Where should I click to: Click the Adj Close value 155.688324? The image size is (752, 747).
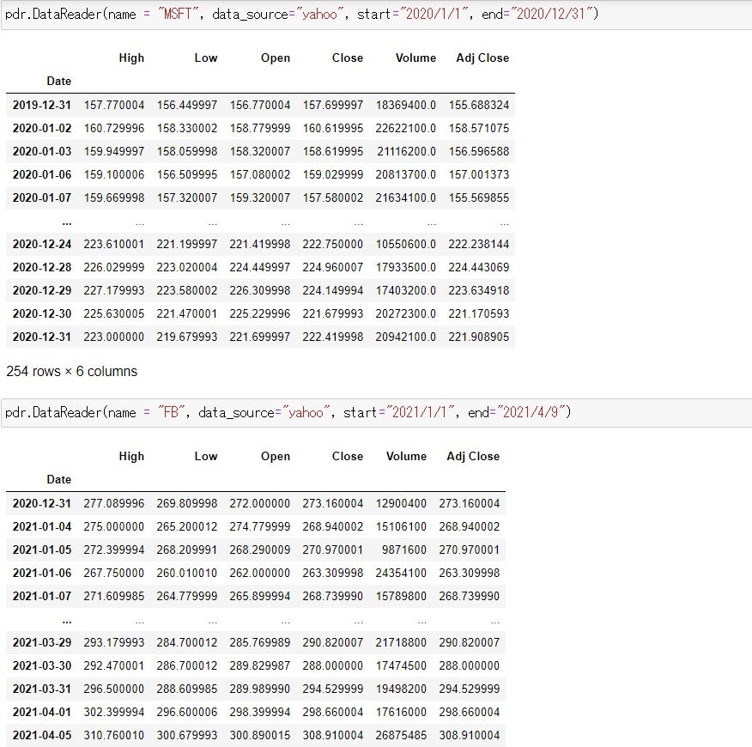[x=479, y=105]
